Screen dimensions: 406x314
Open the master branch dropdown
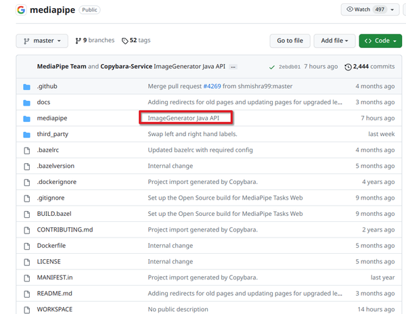tap(42, 41)
